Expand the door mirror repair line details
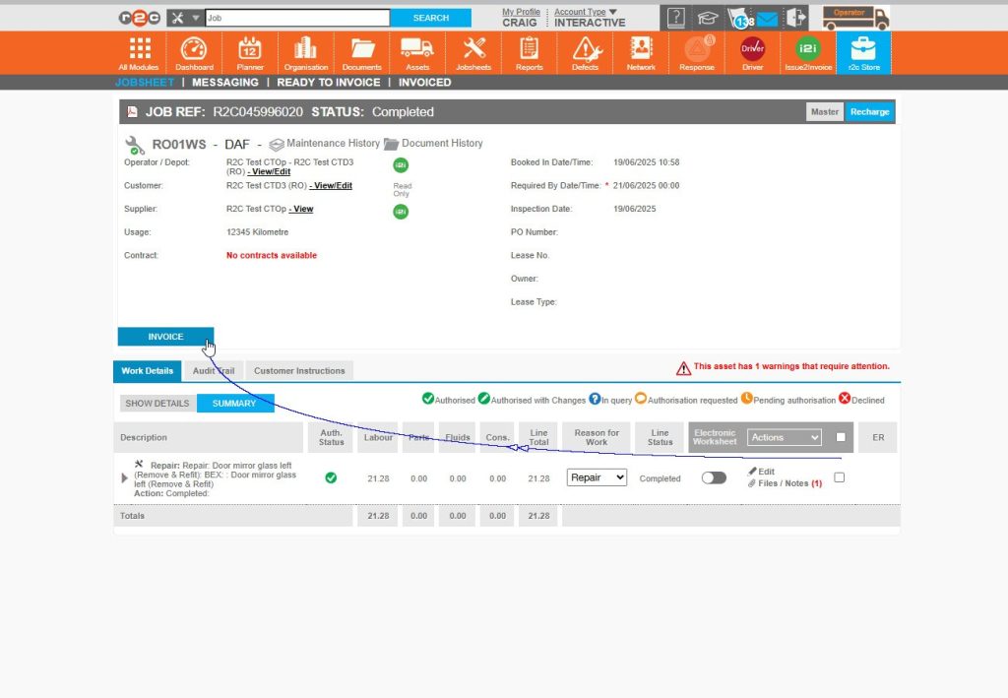 pyautogui.click(x=124, y=477)
